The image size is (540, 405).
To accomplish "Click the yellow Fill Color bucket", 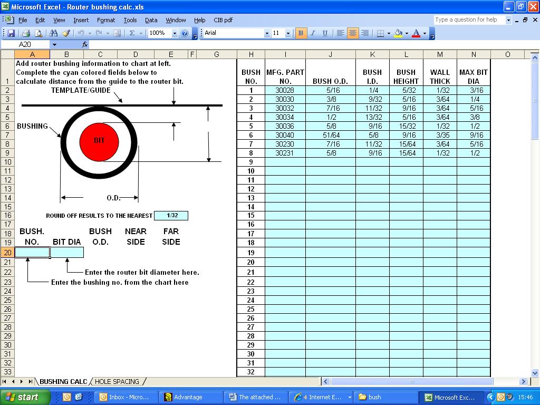I will tap(398, 33).
